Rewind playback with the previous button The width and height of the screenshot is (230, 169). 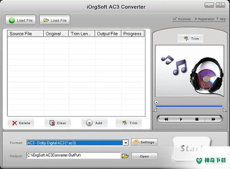tap(166, 119)
